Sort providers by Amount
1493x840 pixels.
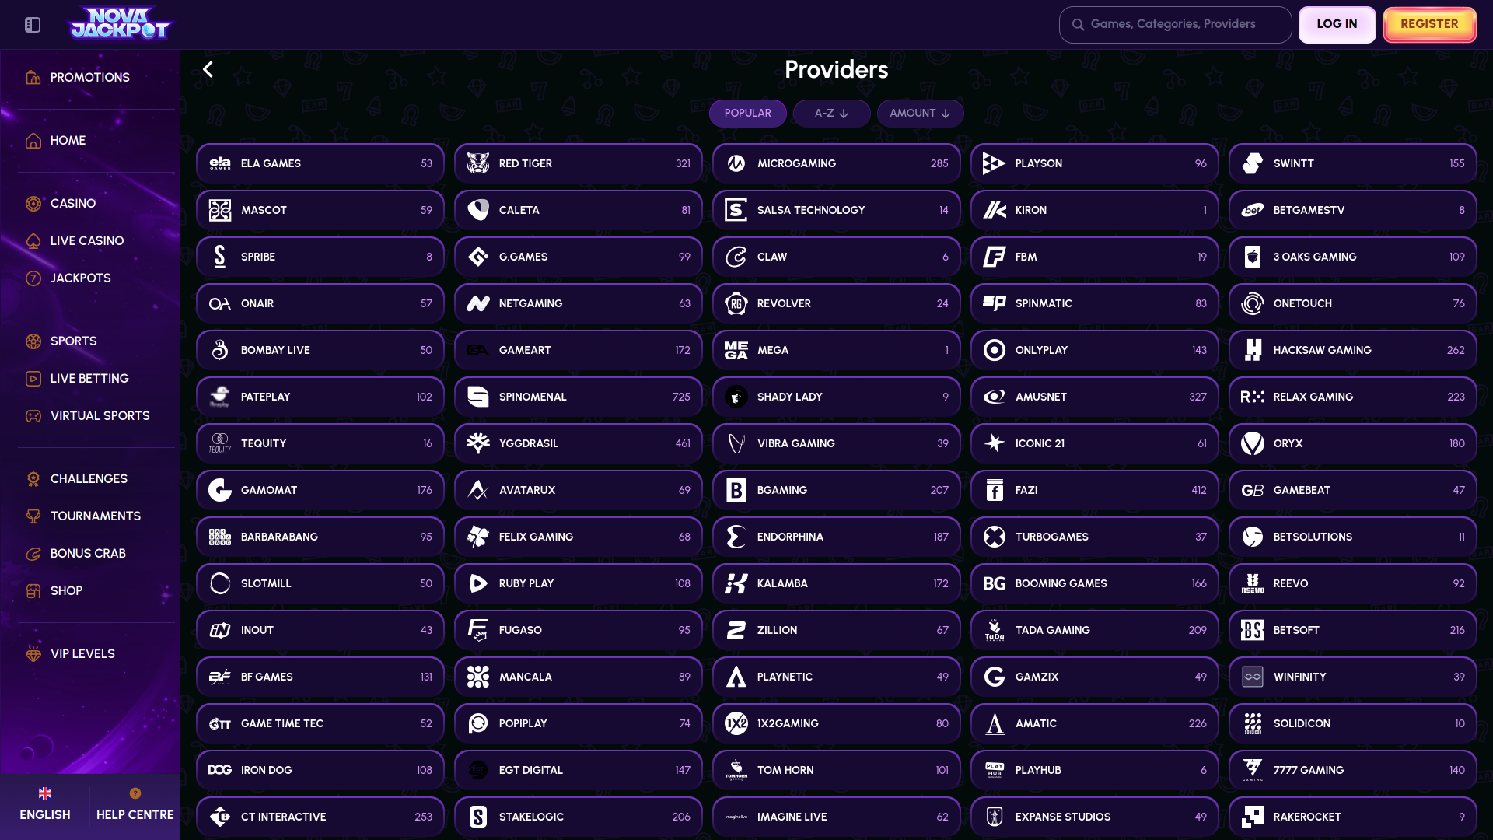tap(920, 114)
